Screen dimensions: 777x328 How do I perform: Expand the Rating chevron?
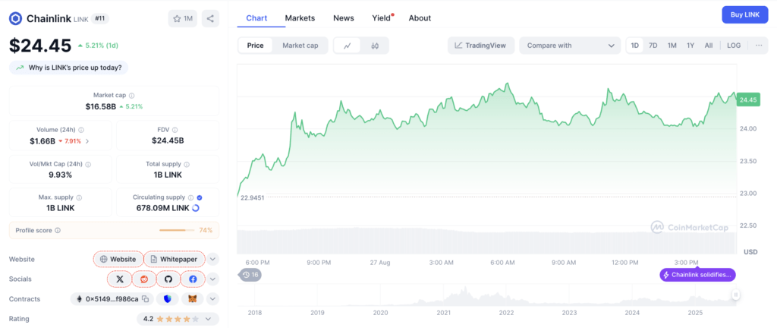[x=208, y=319]
